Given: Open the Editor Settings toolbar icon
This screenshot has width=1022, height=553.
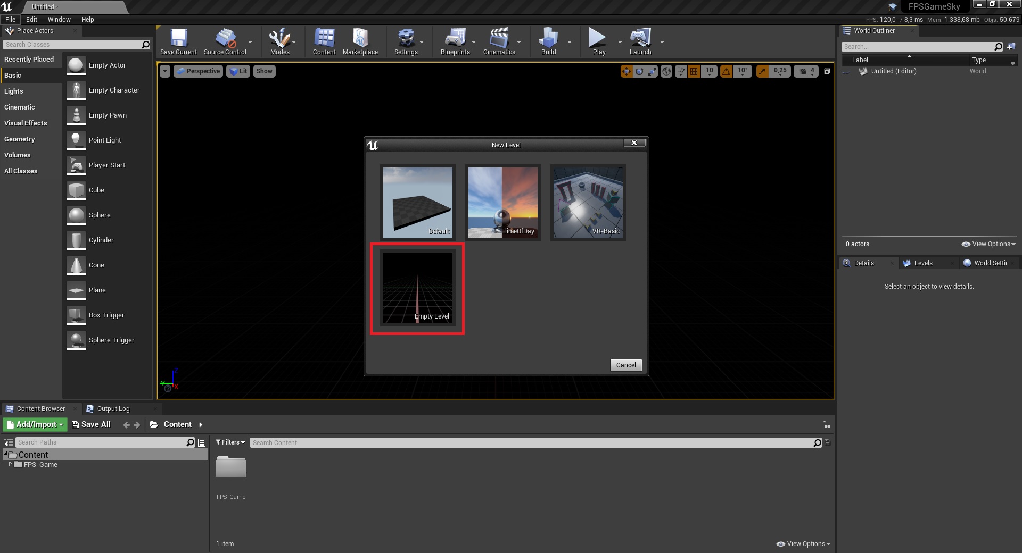Looking at the screenshot, I should [406, 41].
